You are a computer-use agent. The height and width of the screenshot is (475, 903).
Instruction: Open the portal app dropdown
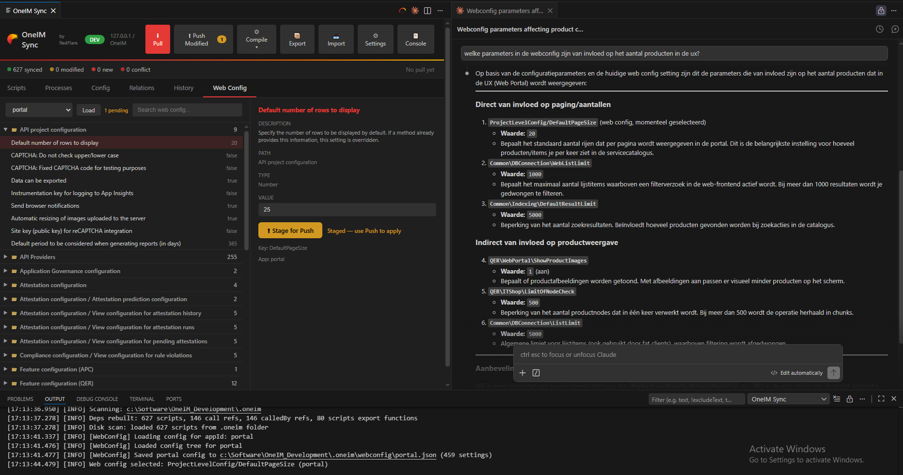pyautogui.click(x=39, y=110)
